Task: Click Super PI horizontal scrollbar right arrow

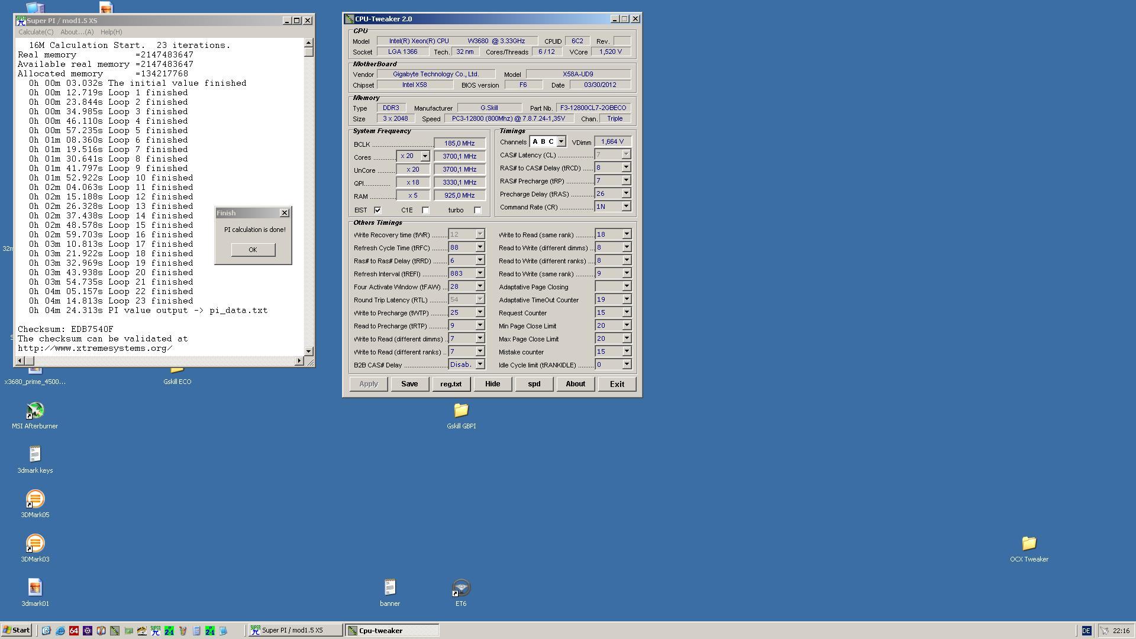Action: click(x=299, y=360)
